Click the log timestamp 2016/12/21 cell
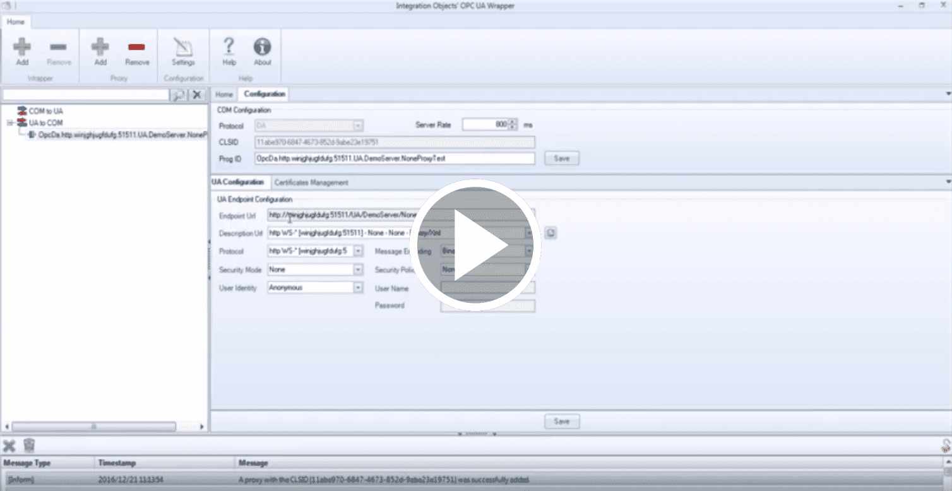 point(131,480)
